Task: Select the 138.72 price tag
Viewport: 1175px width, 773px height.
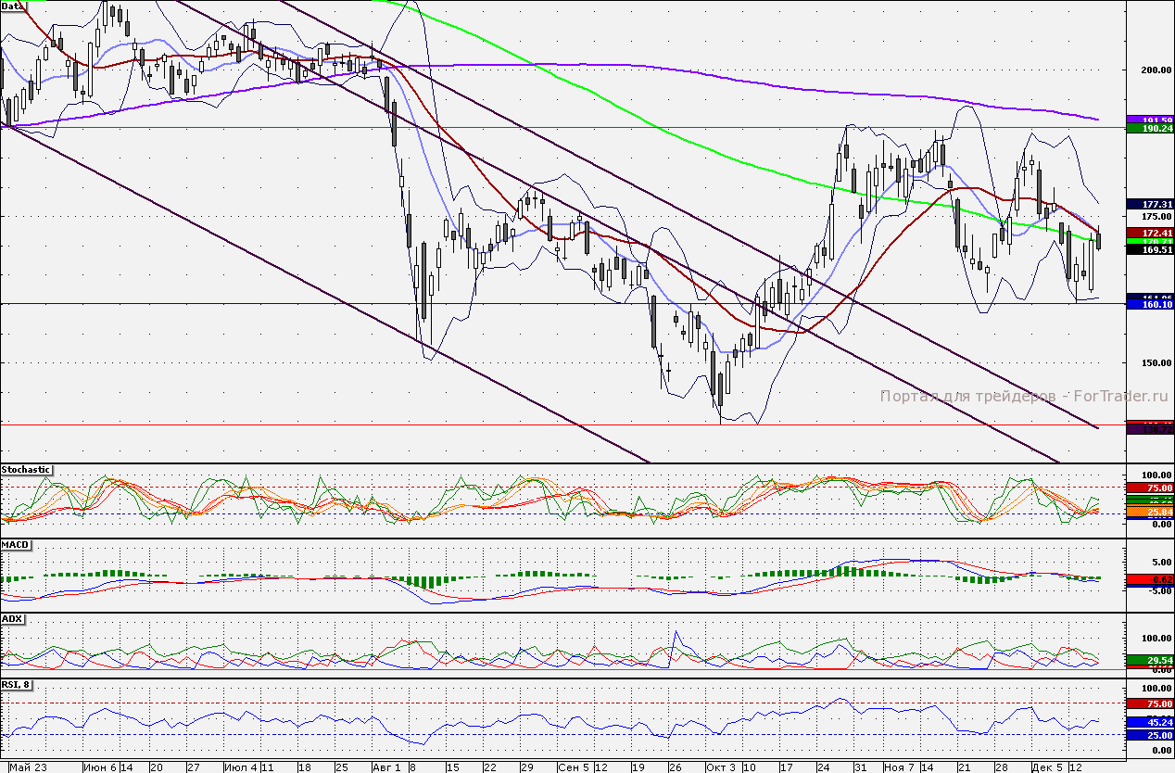Action: click(1150, 430)
